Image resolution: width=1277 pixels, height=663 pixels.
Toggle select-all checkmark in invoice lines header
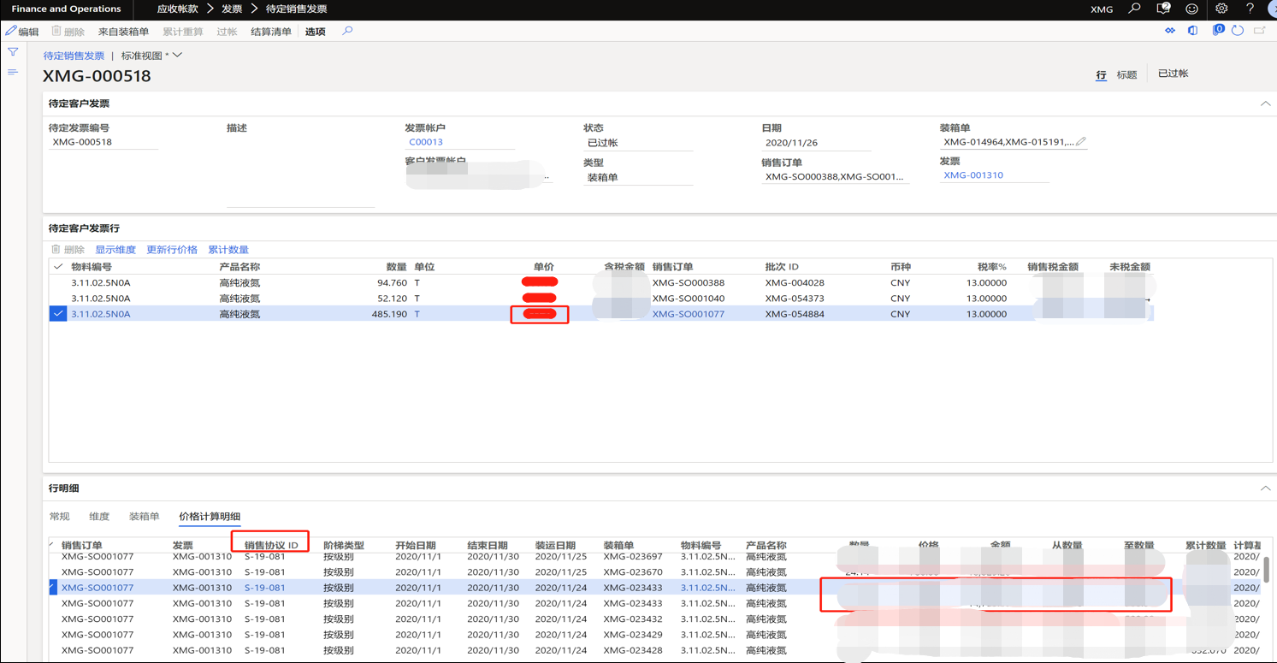click(58, 267)
